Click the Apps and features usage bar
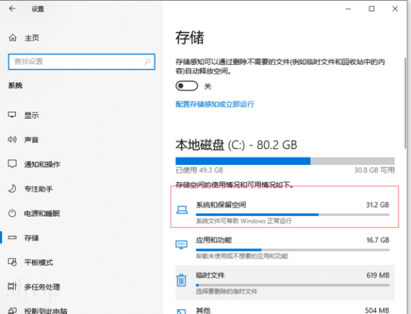The height and width of the screenshot is (314, 411). click(x=292, y=250)
